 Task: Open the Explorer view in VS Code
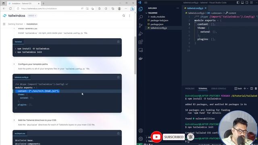141,9
